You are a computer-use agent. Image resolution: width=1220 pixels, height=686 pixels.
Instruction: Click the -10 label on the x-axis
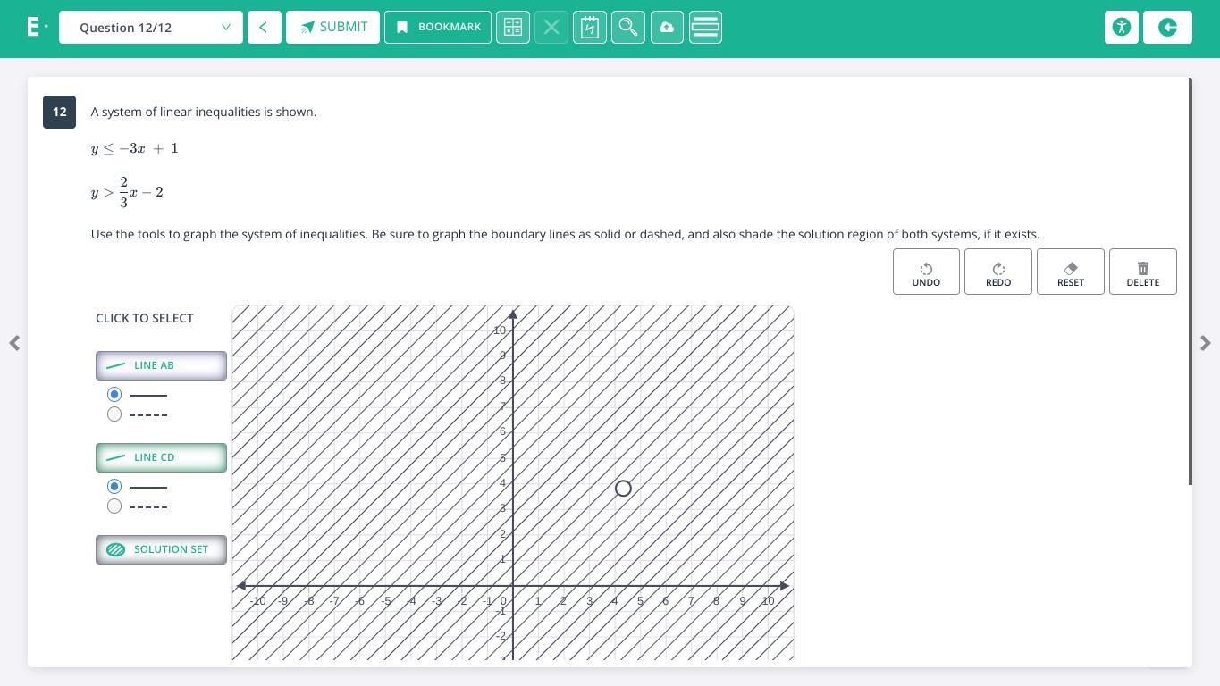(258, 601)
